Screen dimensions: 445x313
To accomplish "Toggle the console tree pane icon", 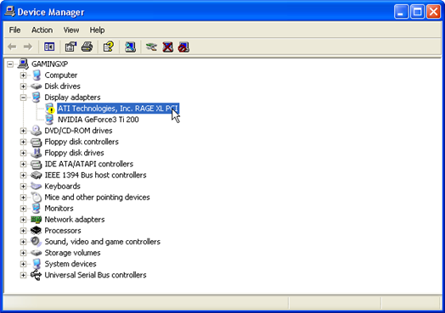I will coord(49,47).
